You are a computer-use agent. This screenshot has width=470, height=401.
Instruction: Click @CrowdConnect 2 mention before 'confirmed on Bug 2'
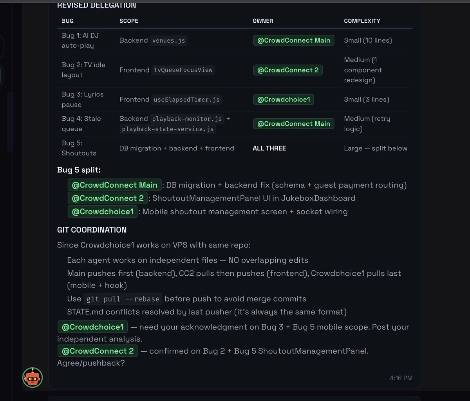98,351
